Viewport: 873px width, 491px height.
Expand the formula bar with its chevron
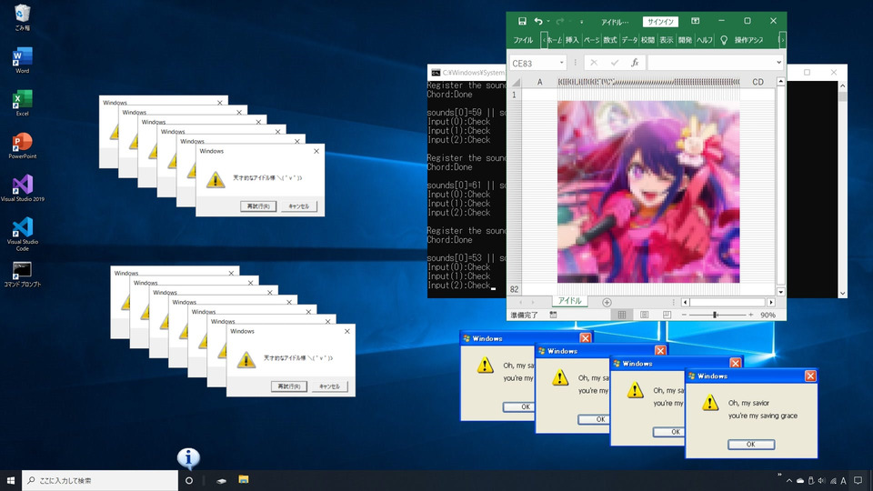778,63
